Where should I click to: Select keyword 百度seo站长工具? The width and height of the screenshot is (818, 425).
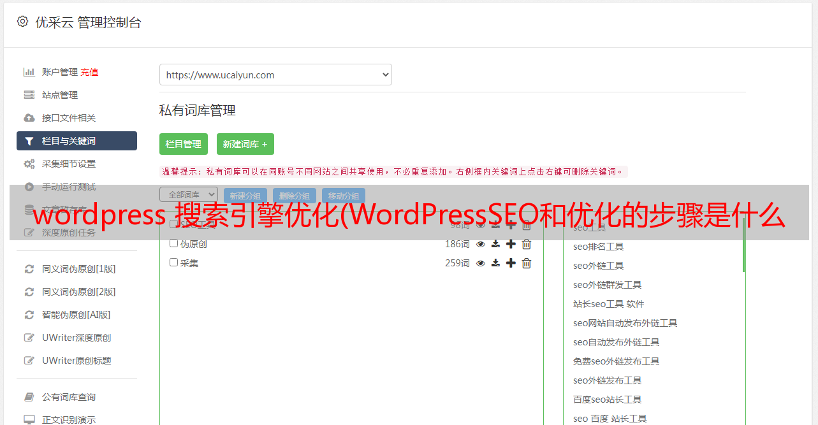[x=607, y=400]
